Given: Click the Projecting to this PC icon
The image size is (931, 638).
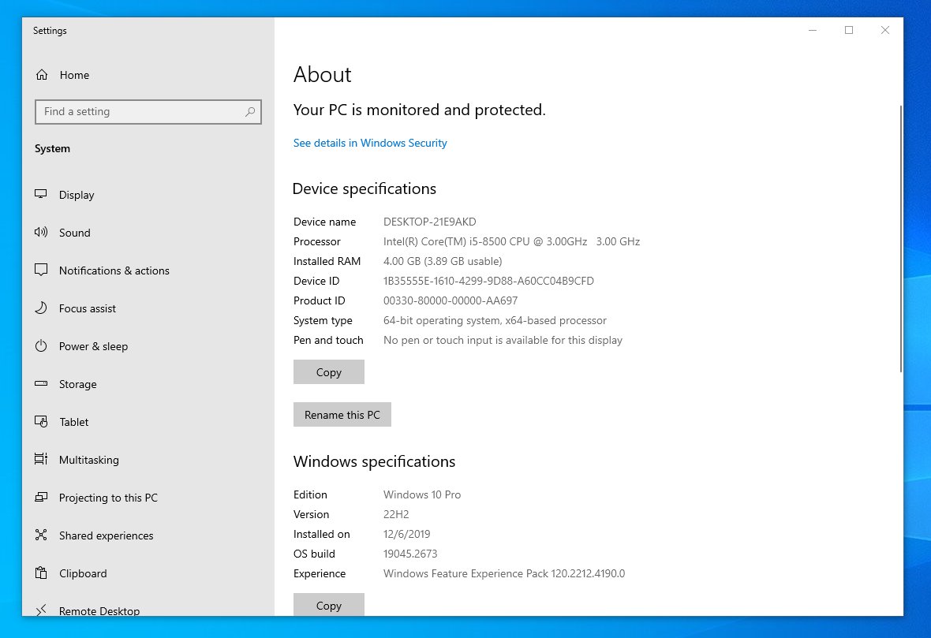Looking at the screenshot, I should [41, 497].
